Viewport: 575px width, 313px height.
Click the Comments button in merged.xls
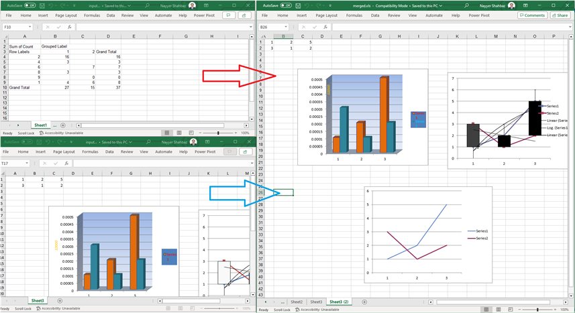[x=532, y=15]
